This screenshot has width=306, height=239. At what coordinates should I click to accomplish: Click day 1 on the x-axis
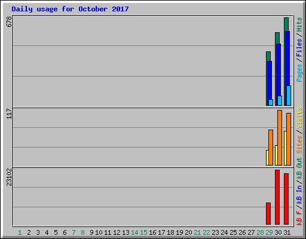pyautogui.click(x=20, y=232)
